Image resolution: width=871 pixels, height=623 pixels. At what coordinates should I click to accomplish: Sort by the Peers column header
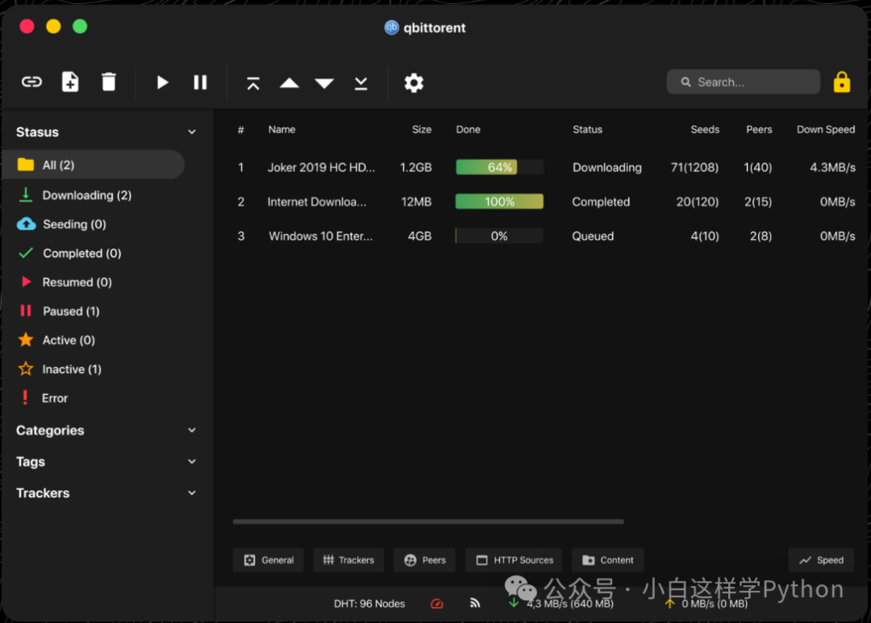pos(759,129)
